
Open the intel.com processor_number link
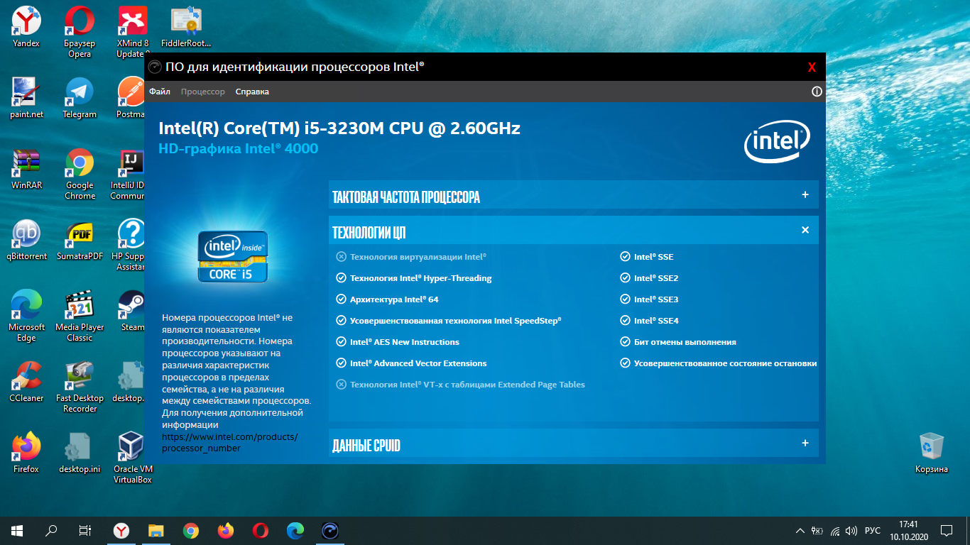230,443
